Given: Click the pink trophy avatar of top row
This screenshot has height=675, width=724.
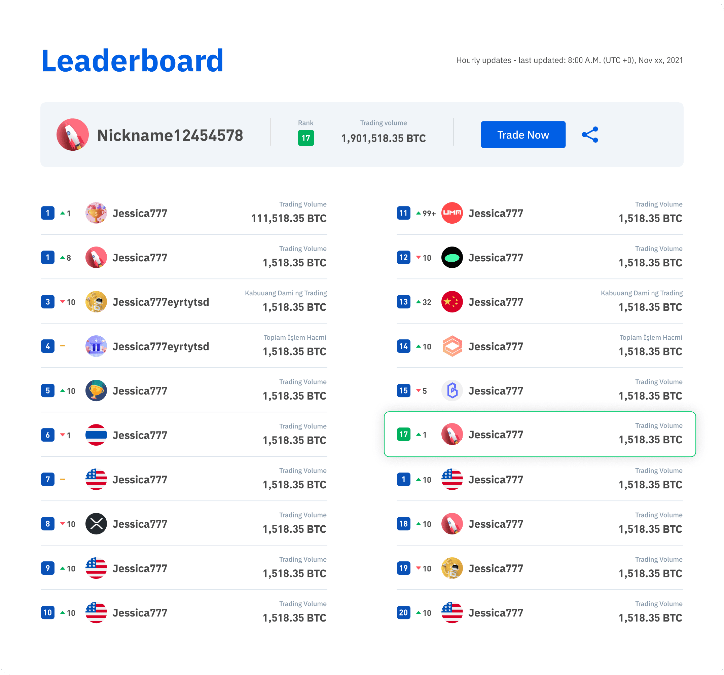Looking at the screenshot, I should click(x=96, y=213).
